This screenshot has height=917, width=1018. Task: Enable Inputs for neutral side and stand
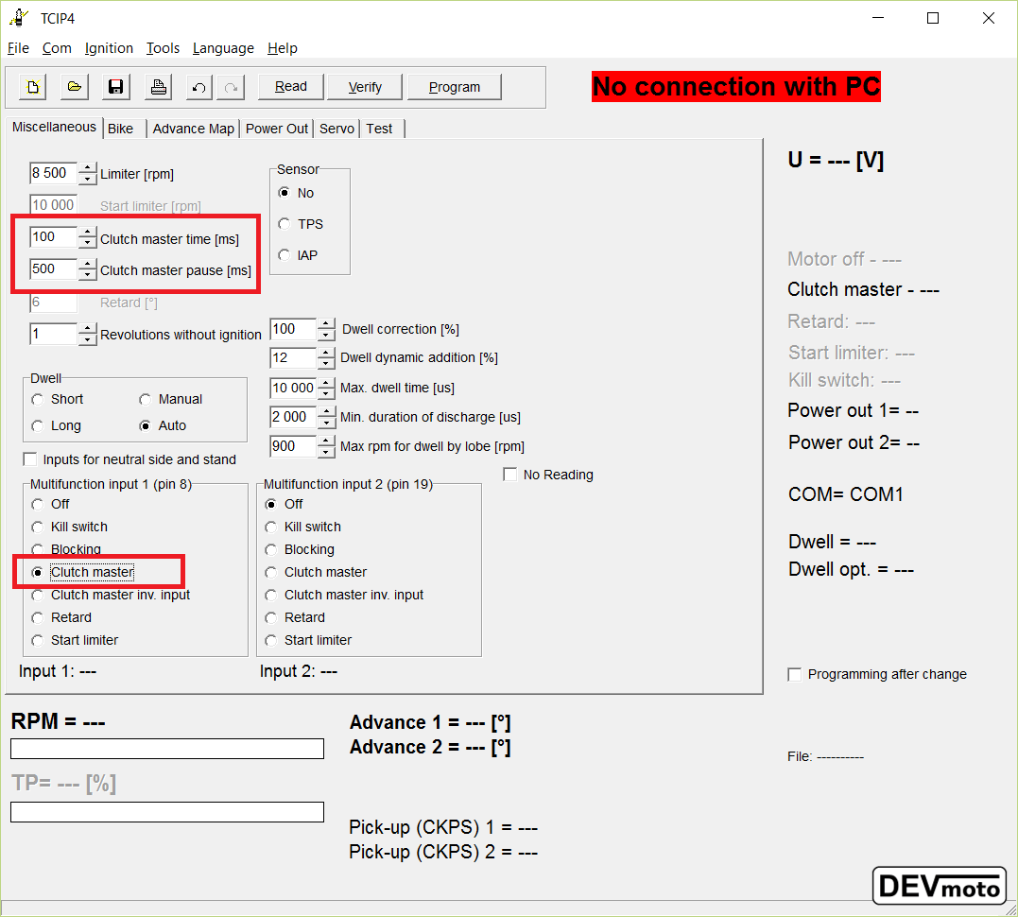coord(30,459)
